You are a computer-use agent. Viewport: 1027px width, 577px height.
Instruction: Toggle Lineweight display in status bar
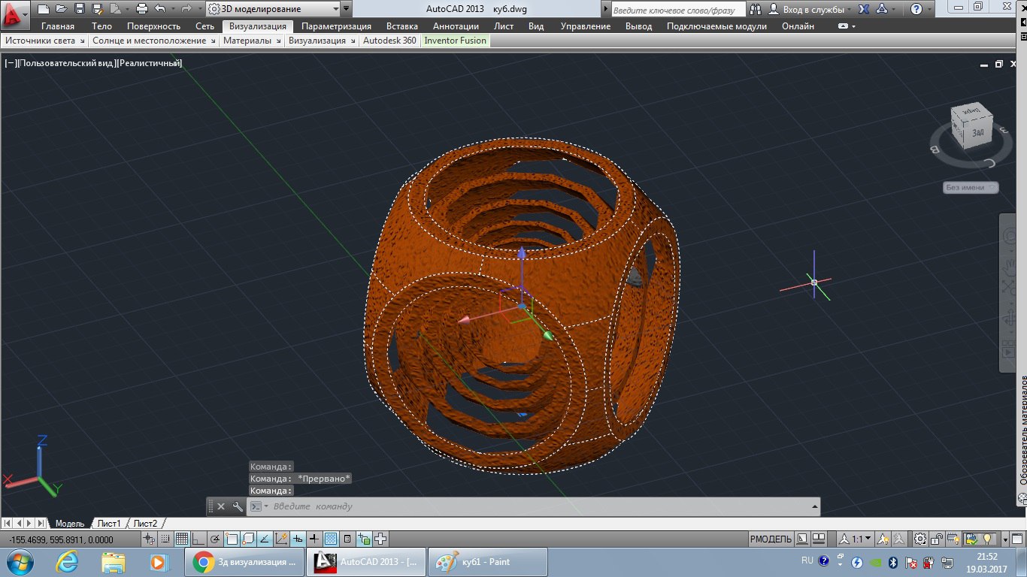(314, 539)
